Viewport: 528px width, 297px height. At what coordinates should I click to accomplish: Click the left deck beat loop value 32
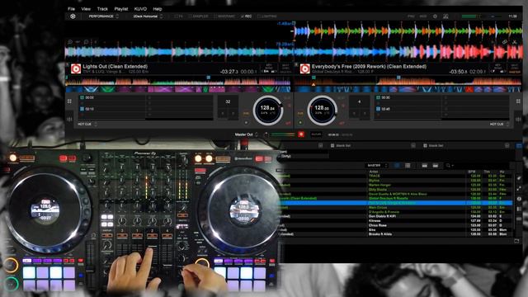pos(228,101)
